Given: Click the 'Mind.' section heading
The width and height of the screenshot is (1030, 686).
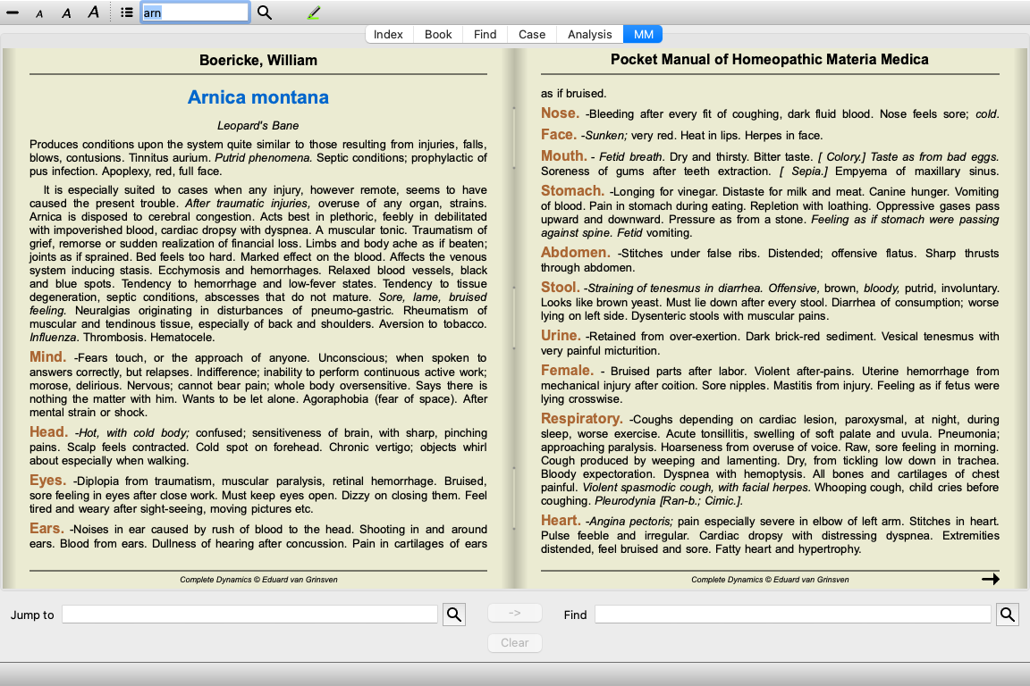Looking at the screenshot, I should [48, 357].
